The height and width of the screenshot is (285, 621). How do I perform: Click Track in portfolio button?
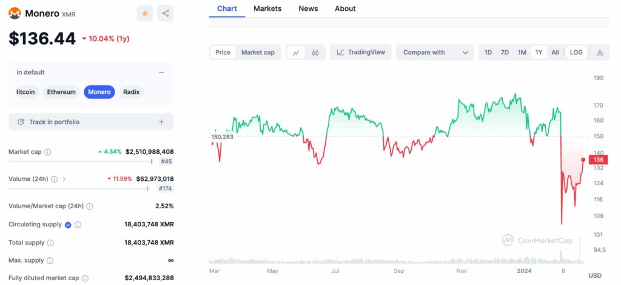click(x=91, y=122)
